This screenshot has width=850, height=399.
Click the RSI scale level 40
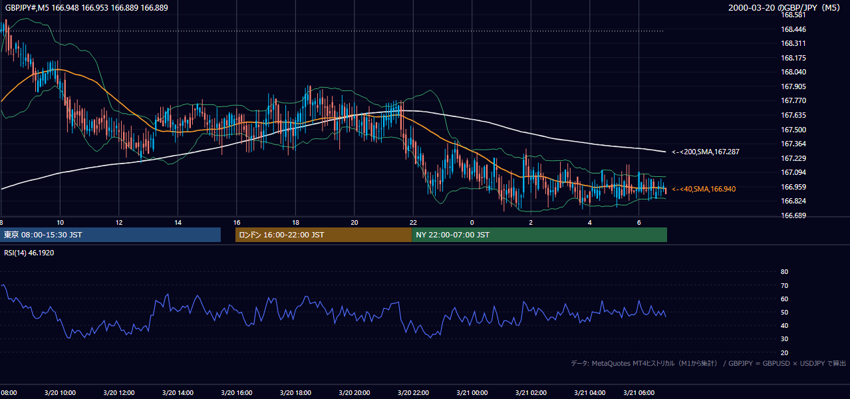click(x=784, y=325)
